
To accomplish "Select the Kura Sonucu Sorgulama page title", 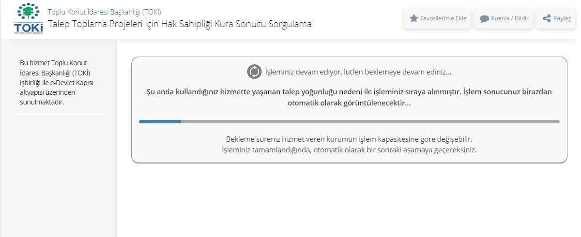I will (x=180, y=24).
